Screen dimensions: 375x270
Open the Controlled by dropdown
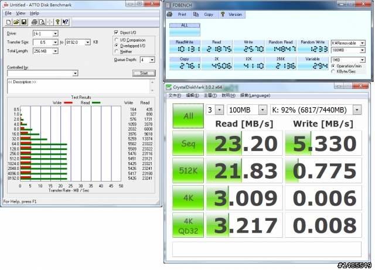pyautogui.click(x=75, y=73)
